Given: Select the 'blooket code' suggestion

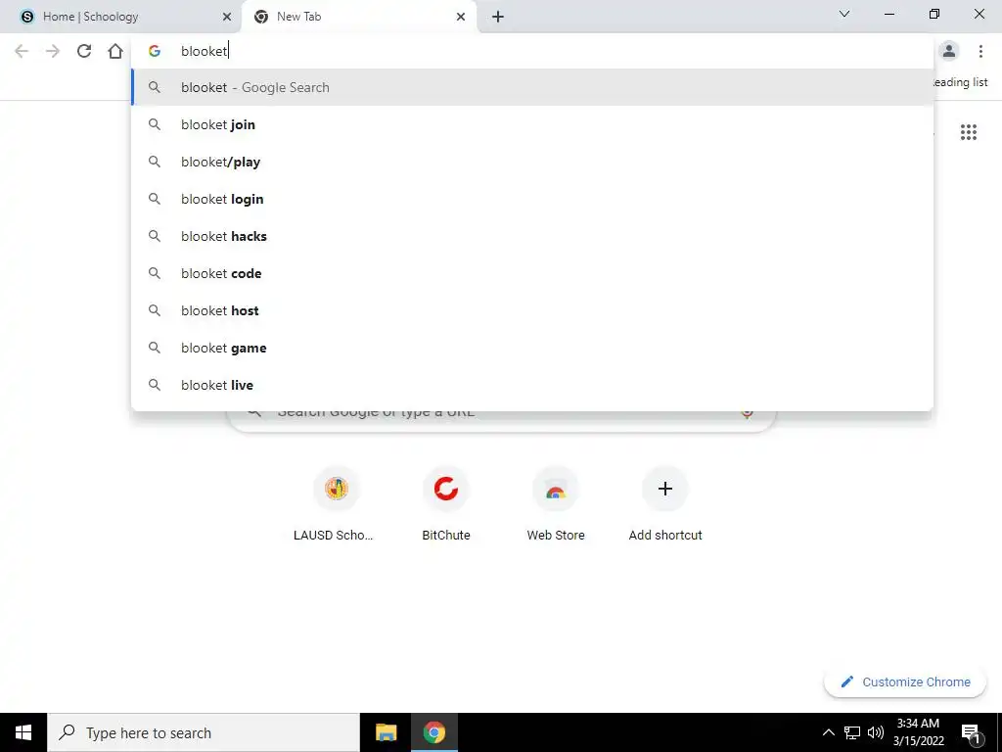Looking at the screenshot, I should click(x=531, y=274).
